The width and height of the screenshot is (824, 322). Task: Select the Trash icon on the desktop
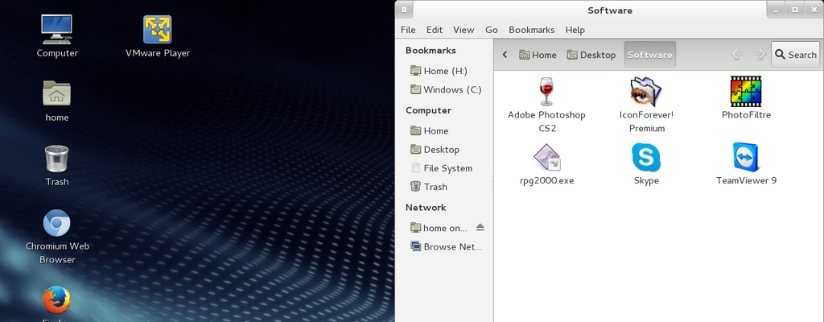click(56, 159)
